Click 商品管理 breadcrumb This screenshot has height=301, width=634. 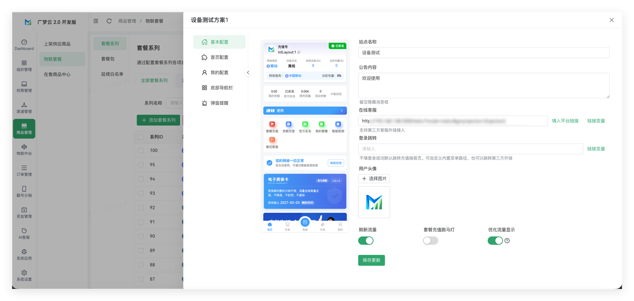(127, 21)
